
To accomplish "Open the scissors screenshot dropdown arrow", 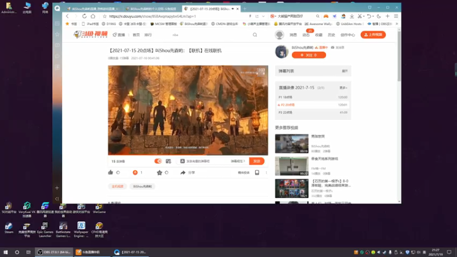I will (364, 17).
